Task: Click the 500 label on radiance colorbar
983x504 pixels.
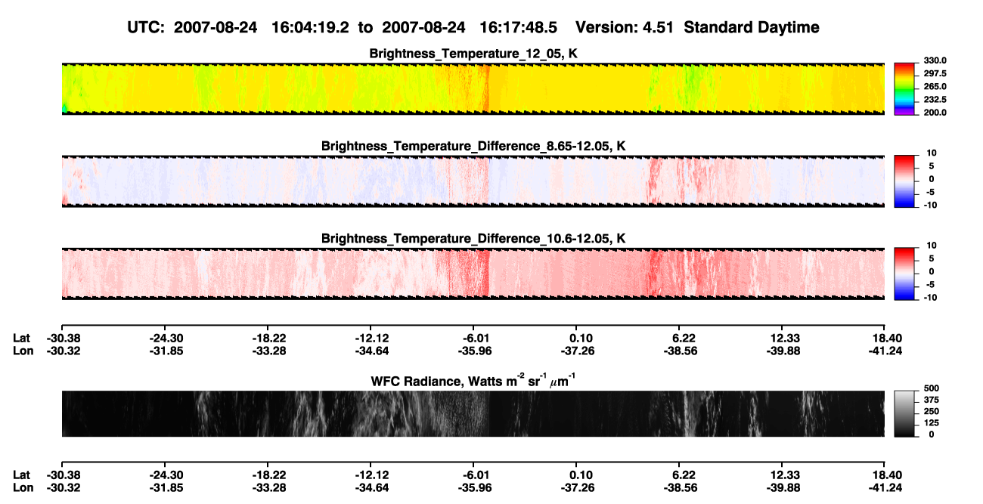Action: point(930,388)
